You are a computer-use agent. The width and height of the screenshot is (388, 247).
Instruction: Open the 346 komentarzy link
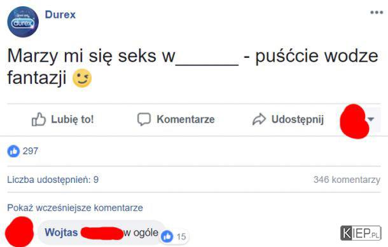[x=347, y=180]
